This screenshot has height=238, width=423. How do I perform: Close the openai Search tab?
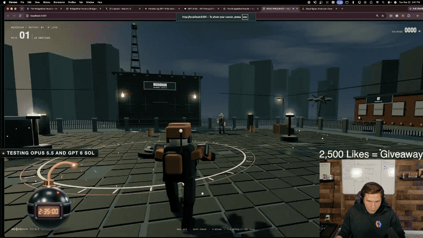140,8
